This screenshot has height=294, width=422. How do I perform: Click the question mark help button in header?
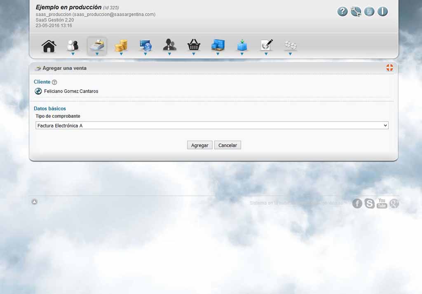(x=342, y=12)
